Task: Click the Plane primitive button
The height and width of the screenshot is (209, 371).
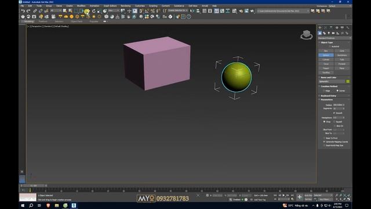Action: (342, 69)
